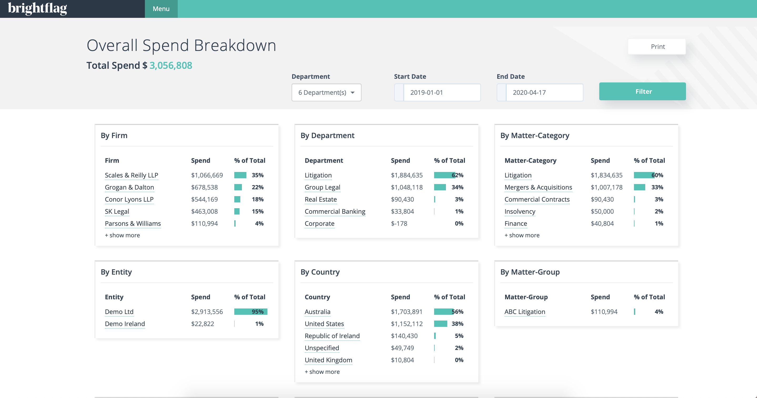This screenshot has width=757, height=398.
Task: Open the 6 Department(s) dropdown
Action: (x=326, y=92)
